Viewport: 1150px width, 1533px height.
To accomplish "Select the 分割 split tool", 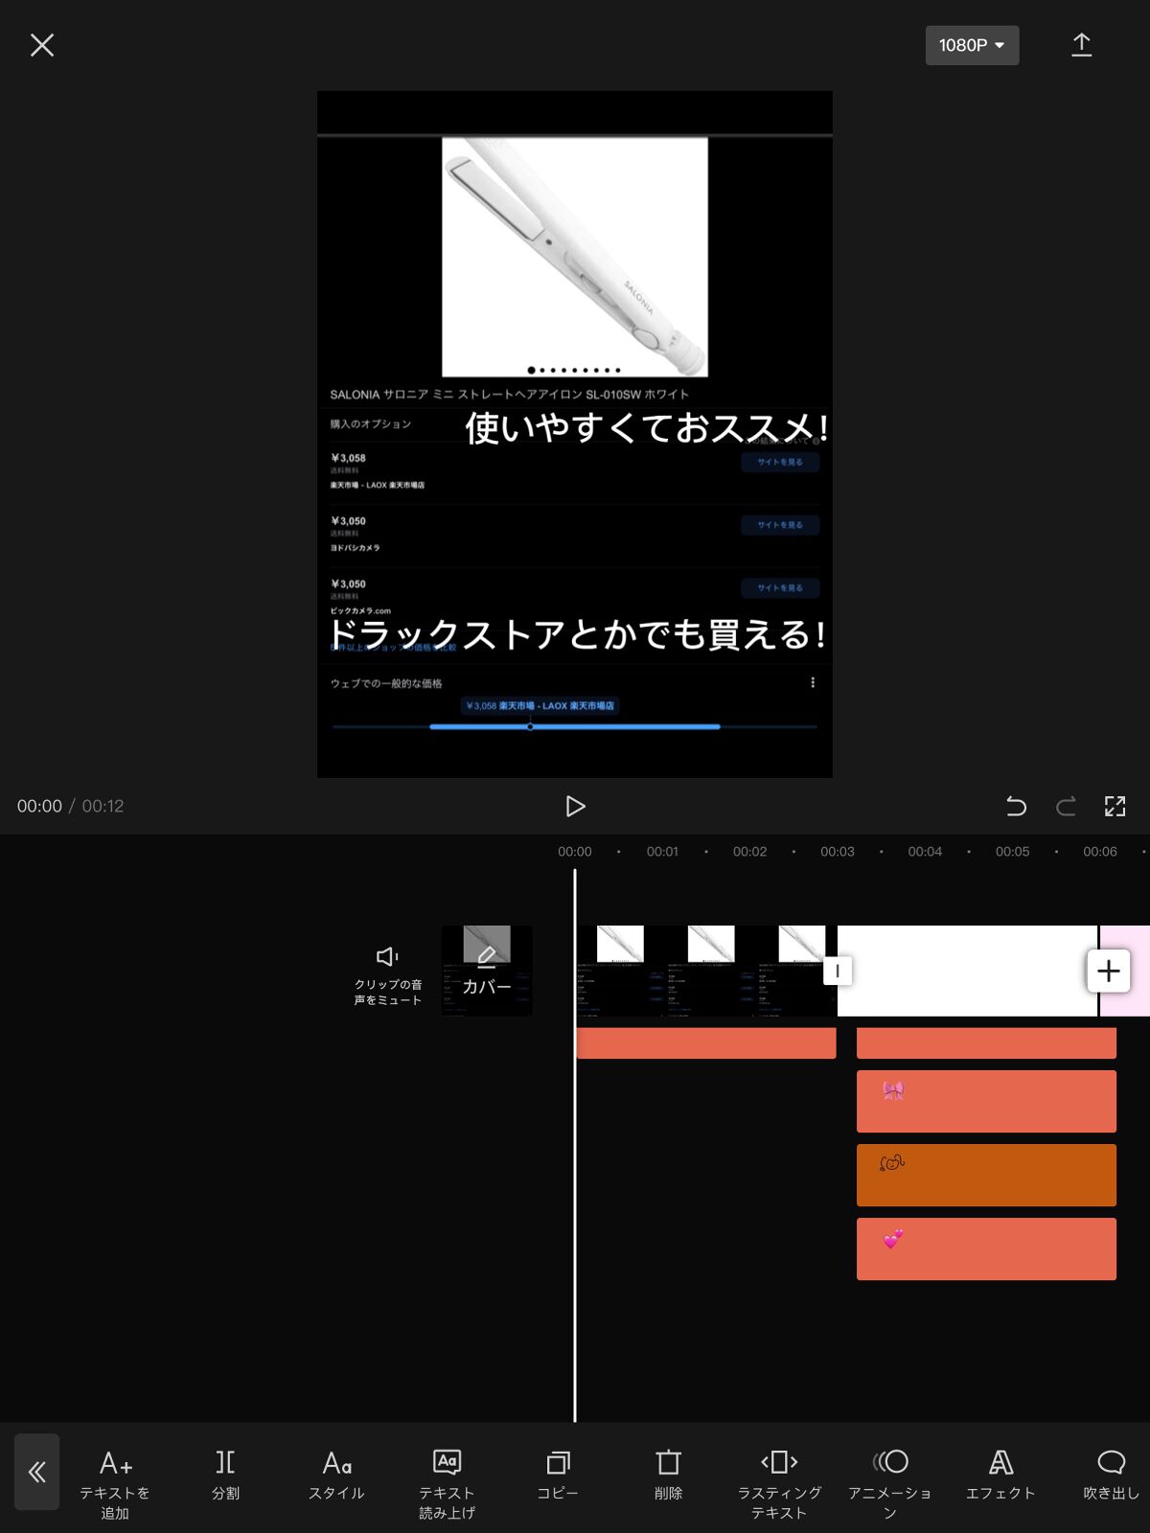I will pos(225,1476).
